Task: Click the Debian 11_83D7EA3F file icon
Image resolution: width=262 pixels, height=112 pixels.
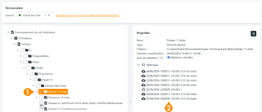Action: pyautogui.click(x=45, y=103)
